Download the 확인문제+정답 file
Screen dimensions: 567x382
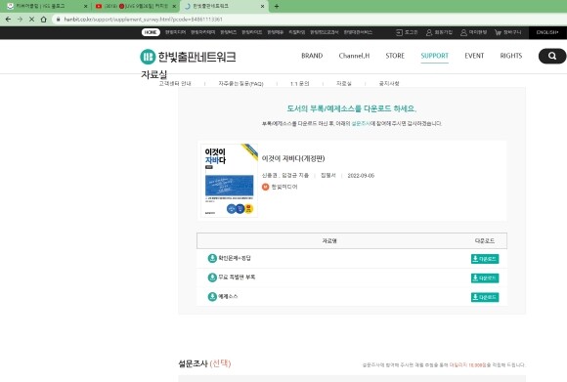click(x=485, y=259)
